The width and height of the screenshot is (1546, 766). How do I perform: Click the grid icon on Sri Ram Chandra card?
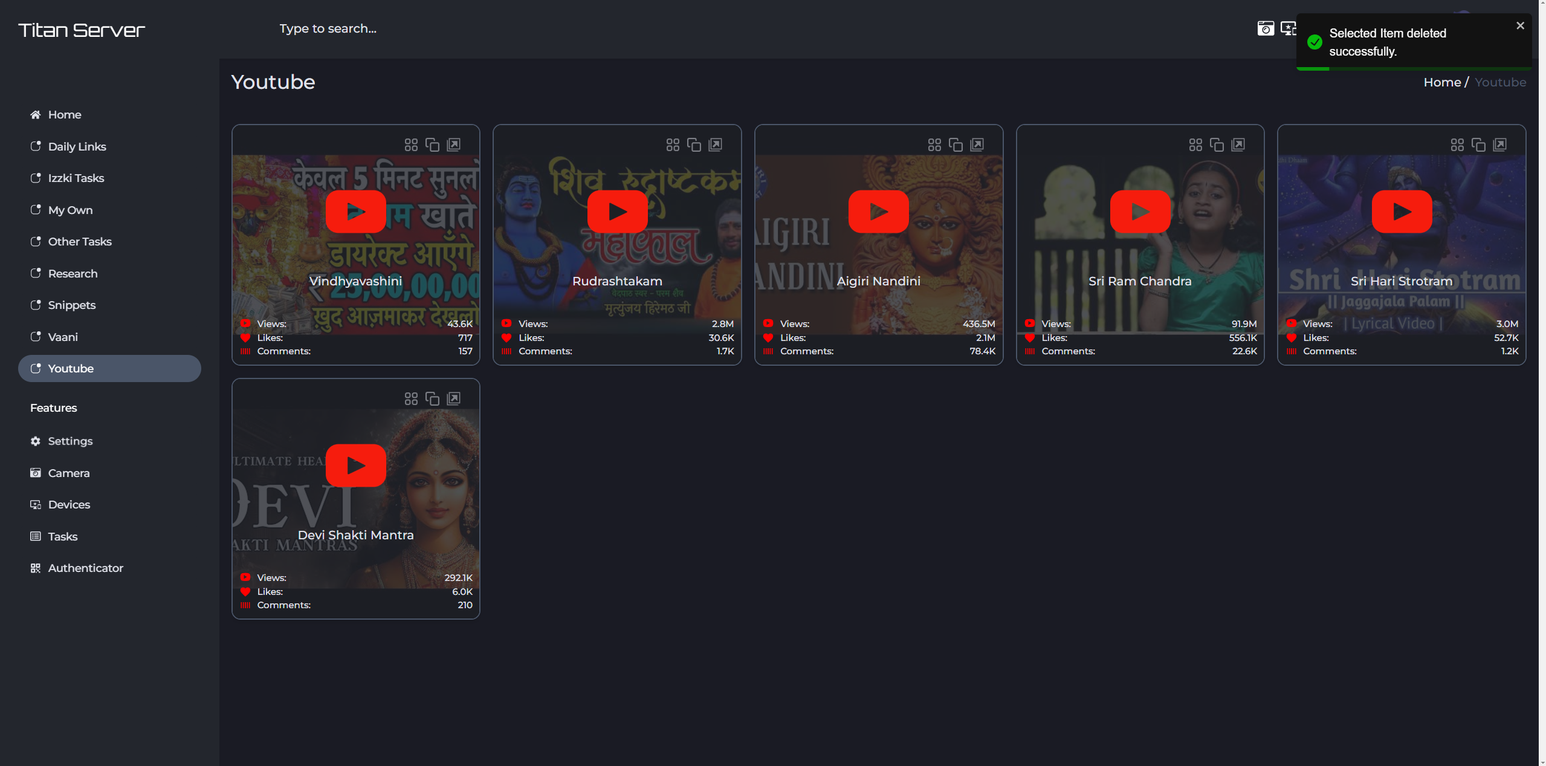click(1195, 144)
